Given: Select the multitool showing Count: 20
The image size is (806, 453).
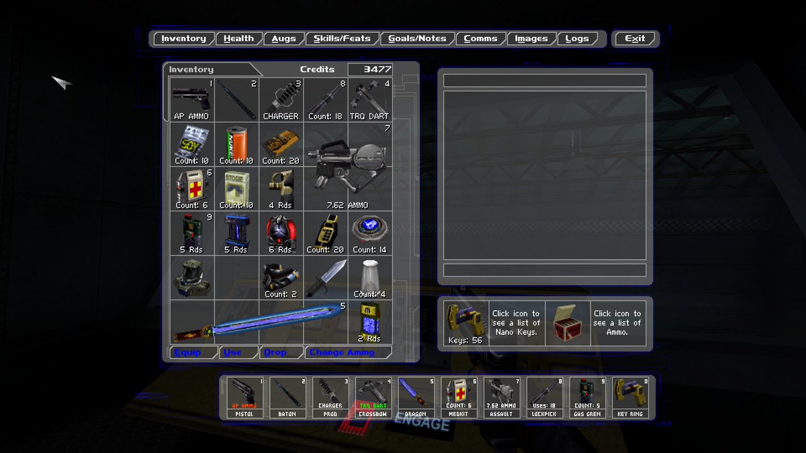Looking at the screenshot, I should (x=325, y=232).
